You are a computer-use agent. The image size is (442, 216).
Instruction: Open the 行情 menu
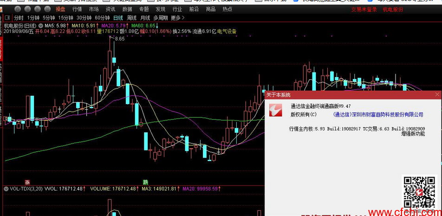(77, 9)
